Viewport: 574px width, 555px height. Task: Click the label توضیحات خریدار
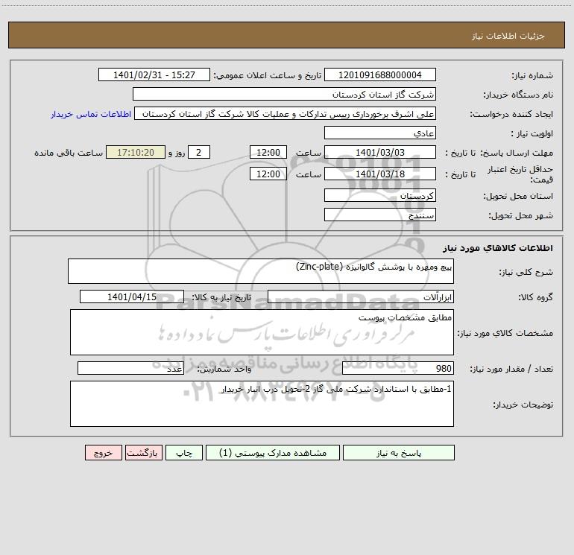click(x=523, y=405)
